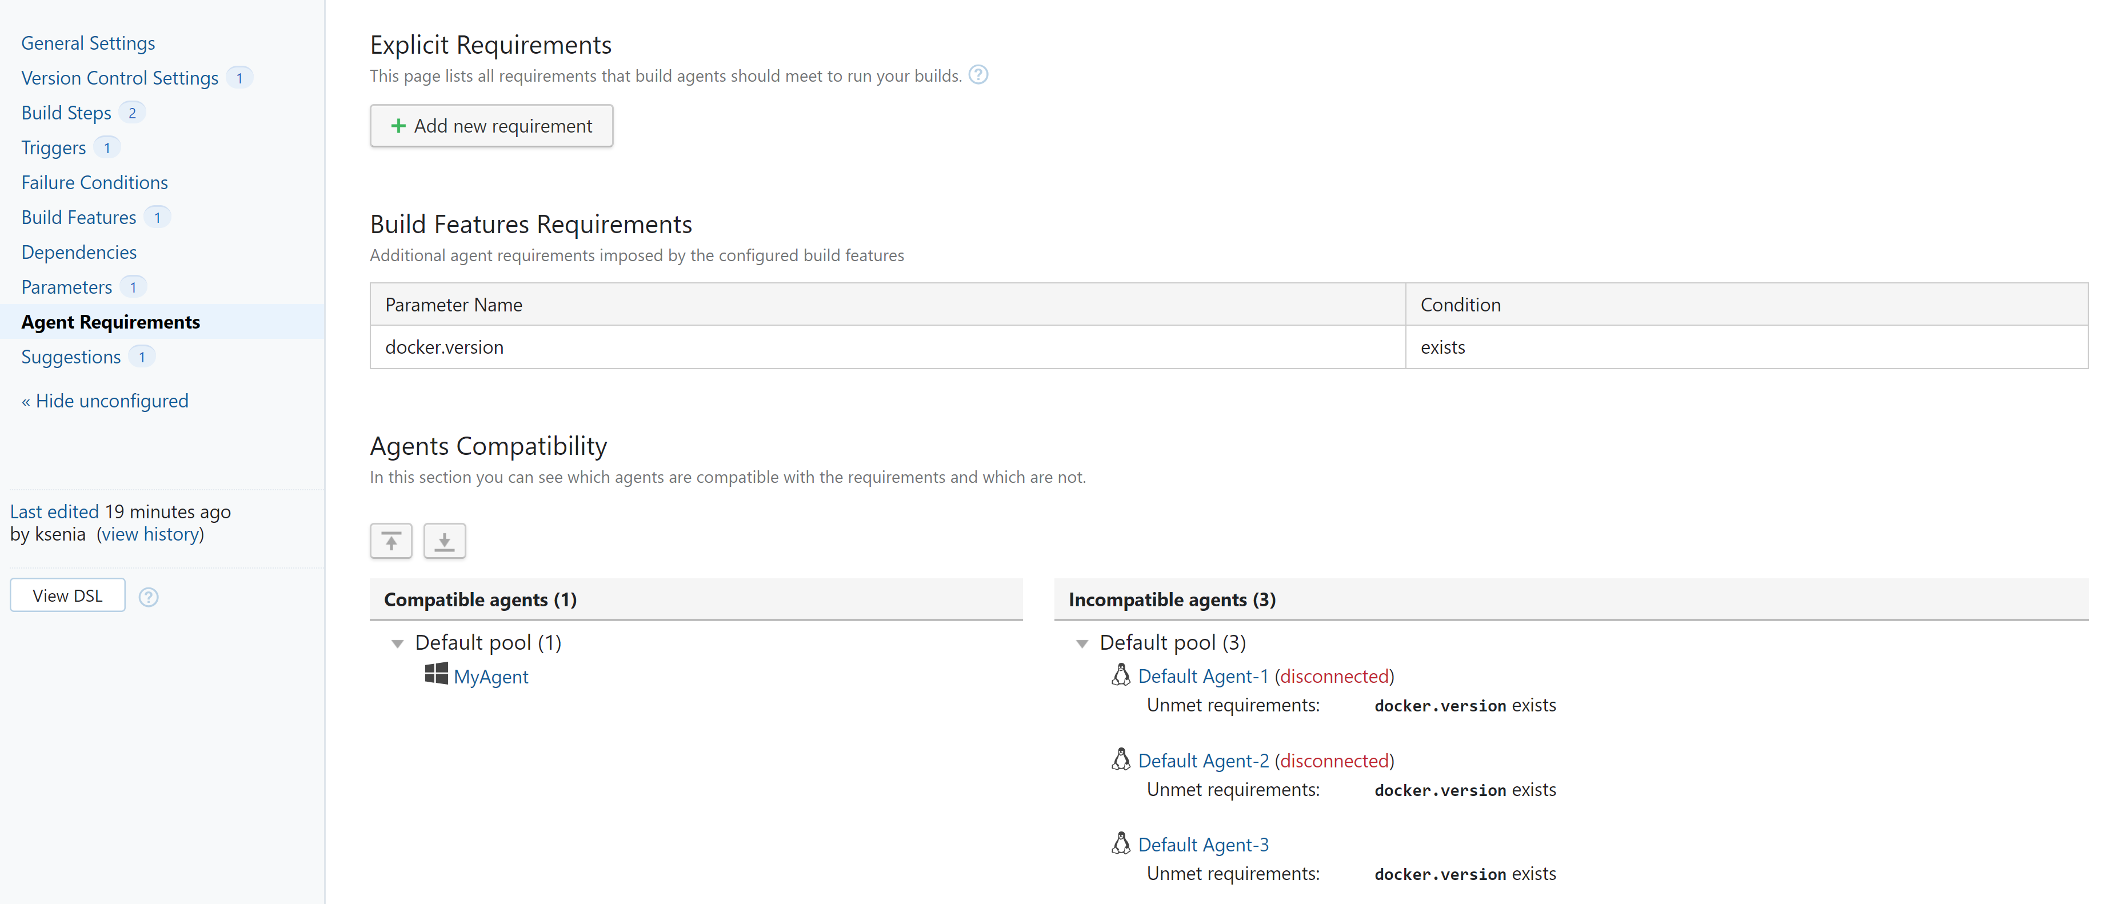Screen dimensions: 2114x904
Task: Click the Build Steps count badge showing 2
Action: click(x=132, y=113)
